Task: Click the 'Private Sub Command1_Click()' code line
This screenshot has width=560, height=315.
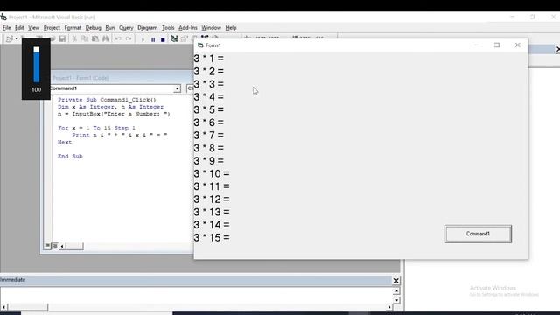Action: pos(107,100)
